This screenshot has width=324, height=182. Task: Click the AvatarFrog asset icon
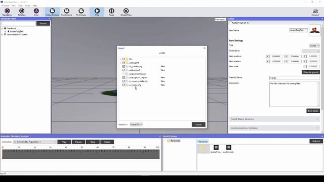216,149
